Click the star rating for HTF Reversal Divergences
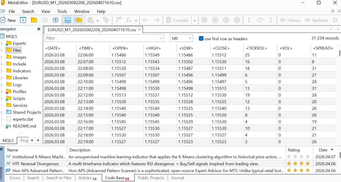 [298, 164]
